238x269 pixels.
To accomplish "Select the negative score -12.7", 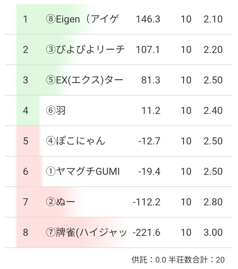I will (x=149, y=141).
